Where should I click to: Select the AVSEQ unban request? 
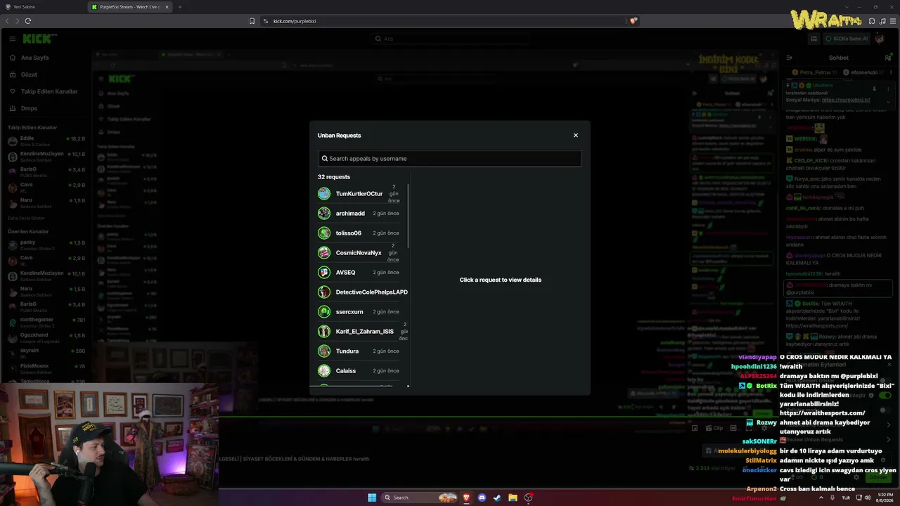coord(359,273)
